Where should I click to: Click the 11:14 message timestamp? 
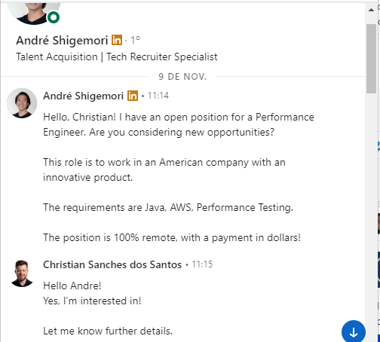pyautogui.click(x=158, y=96)
